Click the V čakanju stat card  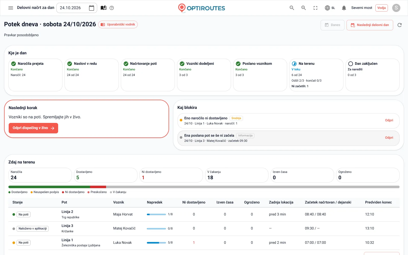[237, 175]
